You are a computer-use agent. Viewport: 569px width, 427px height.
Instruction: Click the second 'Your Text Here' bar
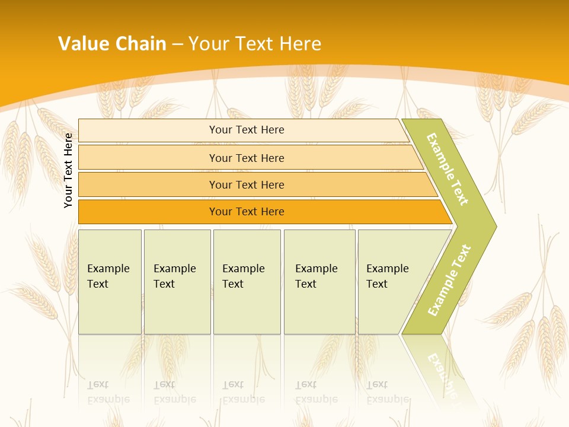tap(246, 158)
